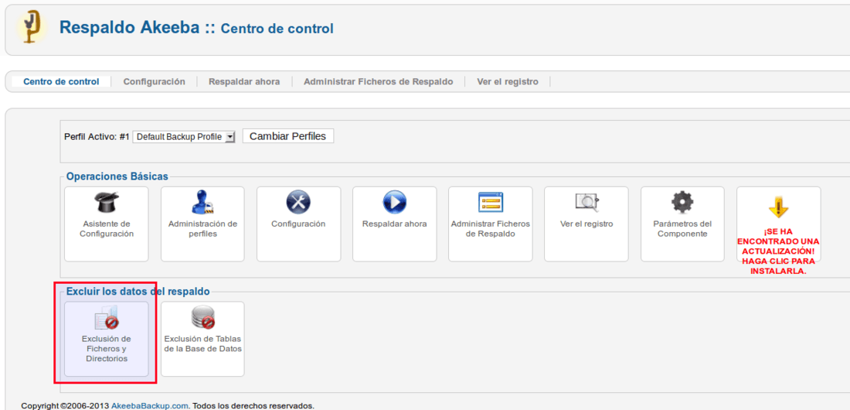Switch to the Configuración tab
Image resolution: width=850 pixels, height=410 pixels.
coord(154,82)
